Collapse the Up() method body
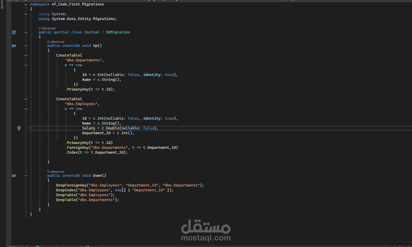 26,46
